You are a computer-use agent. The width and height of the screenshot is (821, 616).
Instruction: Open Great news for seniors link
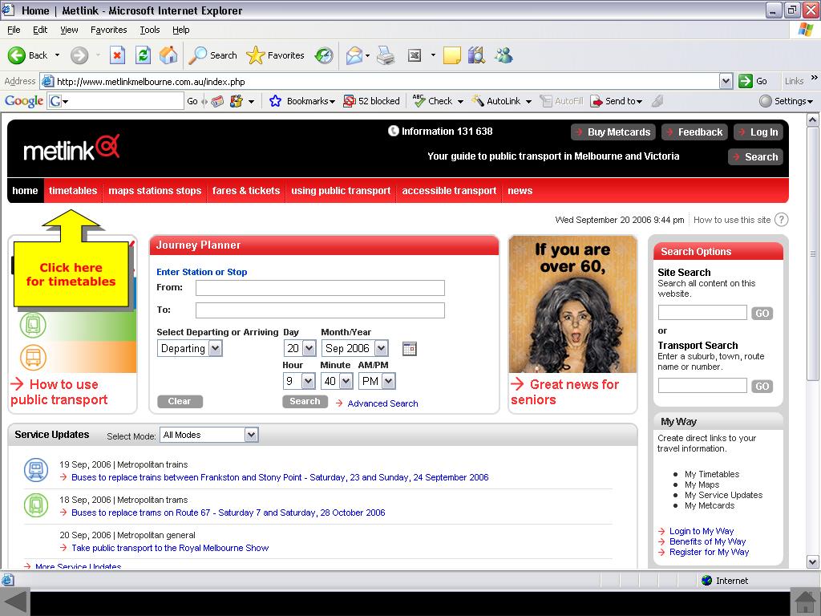(565, 391)
